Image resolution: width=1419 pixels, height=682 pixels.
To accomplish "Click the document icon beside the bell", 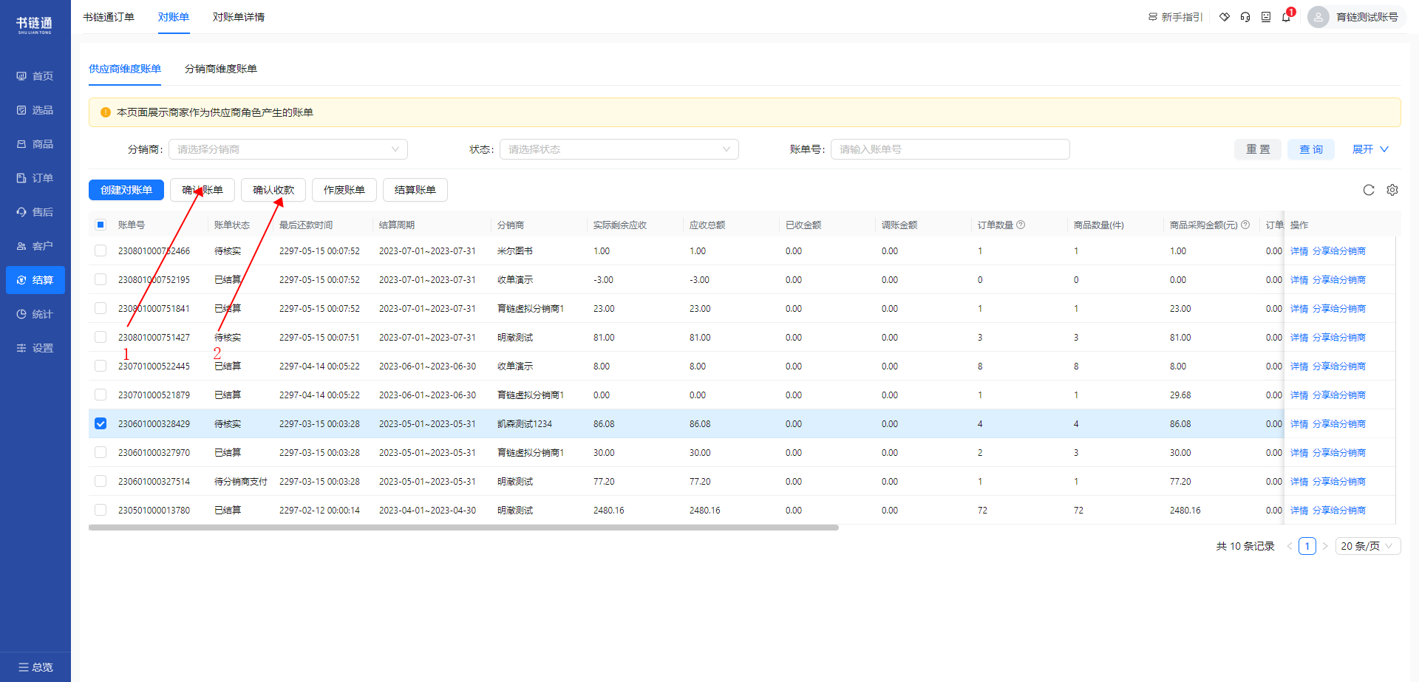I will click(1266, 17).
